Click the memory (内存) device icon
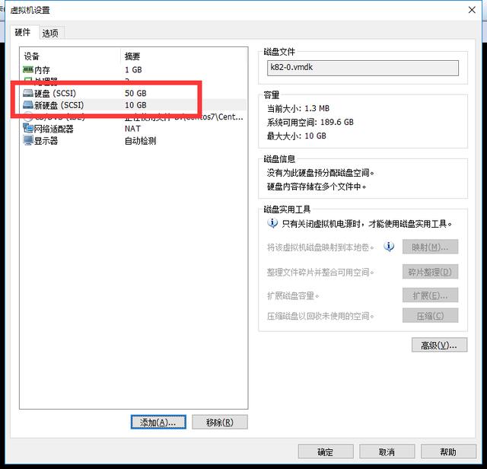The image size is (487, 469). pos(28,69)
